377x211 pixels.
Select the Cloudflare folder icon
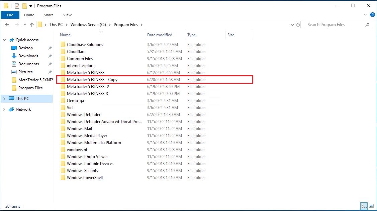coord(63,52)
